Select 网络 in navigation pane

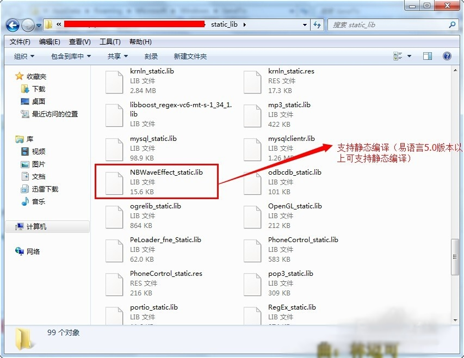28,251
